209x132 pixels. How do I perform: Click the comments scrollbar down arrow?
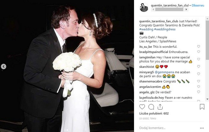[x=207, y=99]
